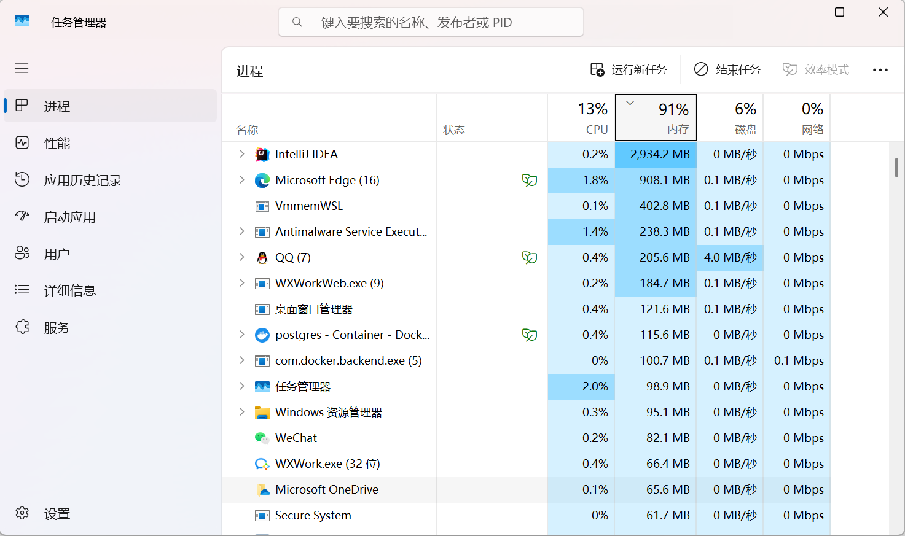Select the Secure System row name
This screenshot has height=536, width=905.
[313, 515]
